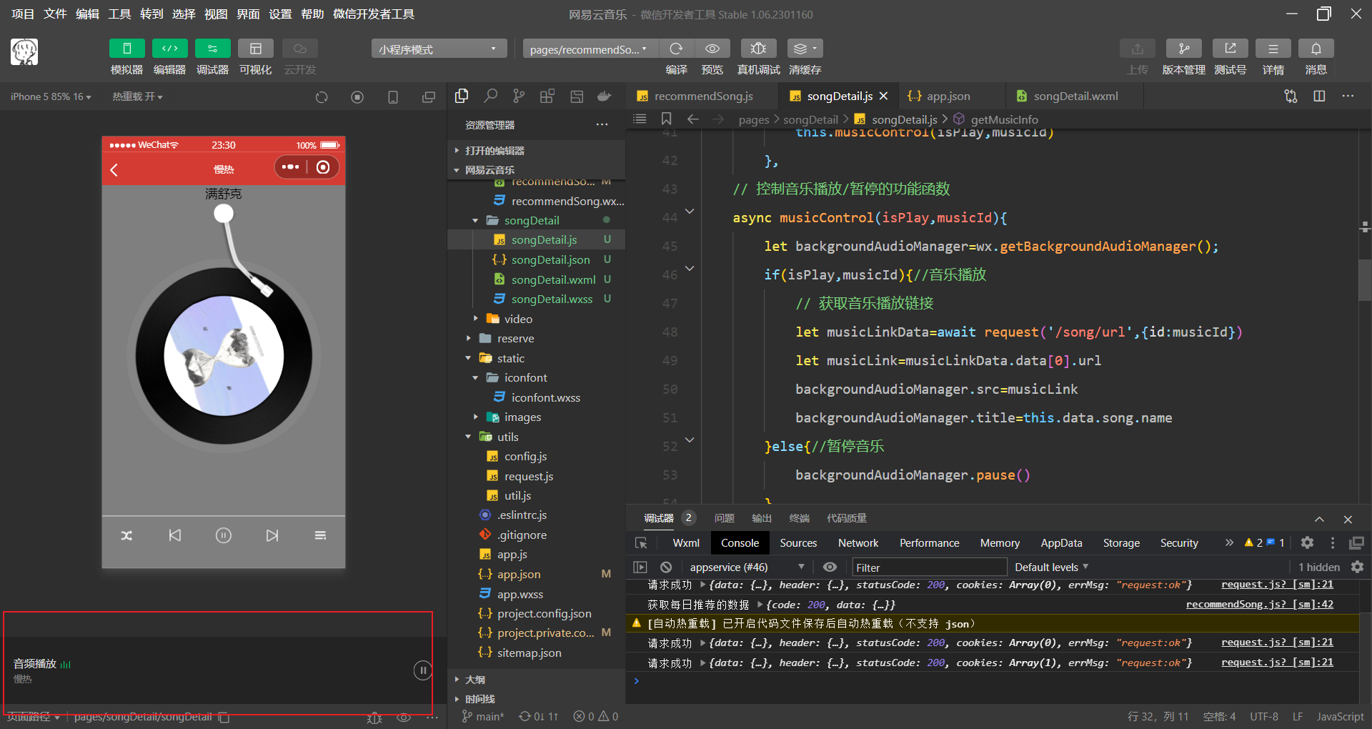Image resolution: width=1372 pixels, height=729 pixels.
Task: Open the Default levels dropdown
Action: pyautogui.click(x=1051, y=567)
